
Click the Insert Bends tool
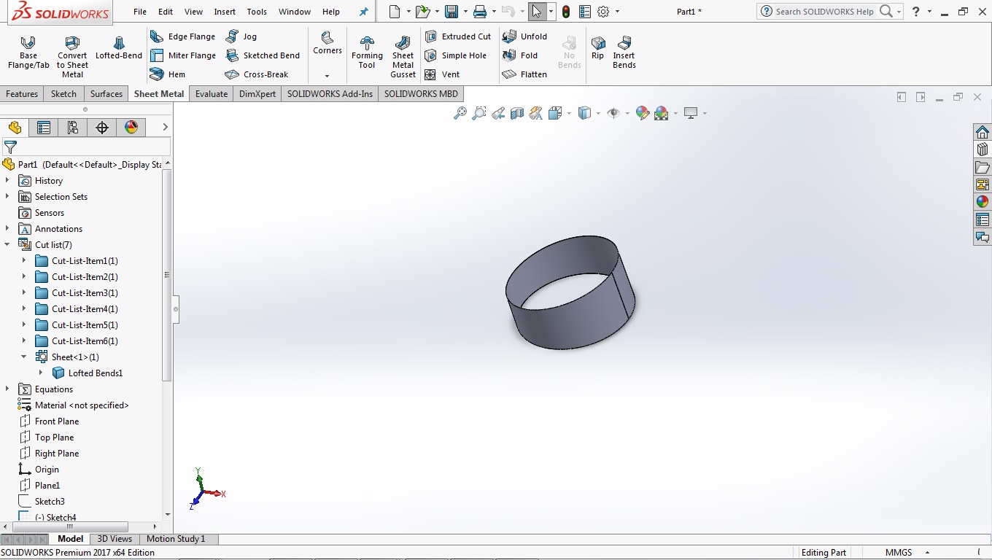(624, 52)
